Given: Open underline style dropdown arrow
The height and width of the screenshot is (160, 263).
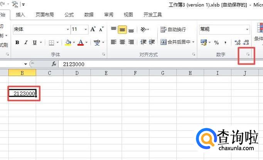Looking at the screenshot, I should pos(41,43).
